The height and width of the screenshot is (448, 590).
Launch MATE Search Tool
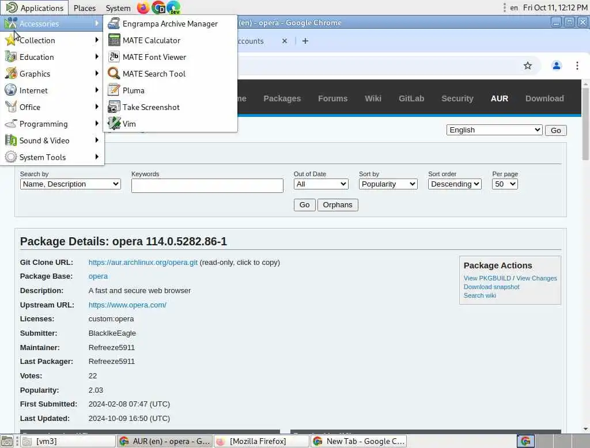pos(170,74)
